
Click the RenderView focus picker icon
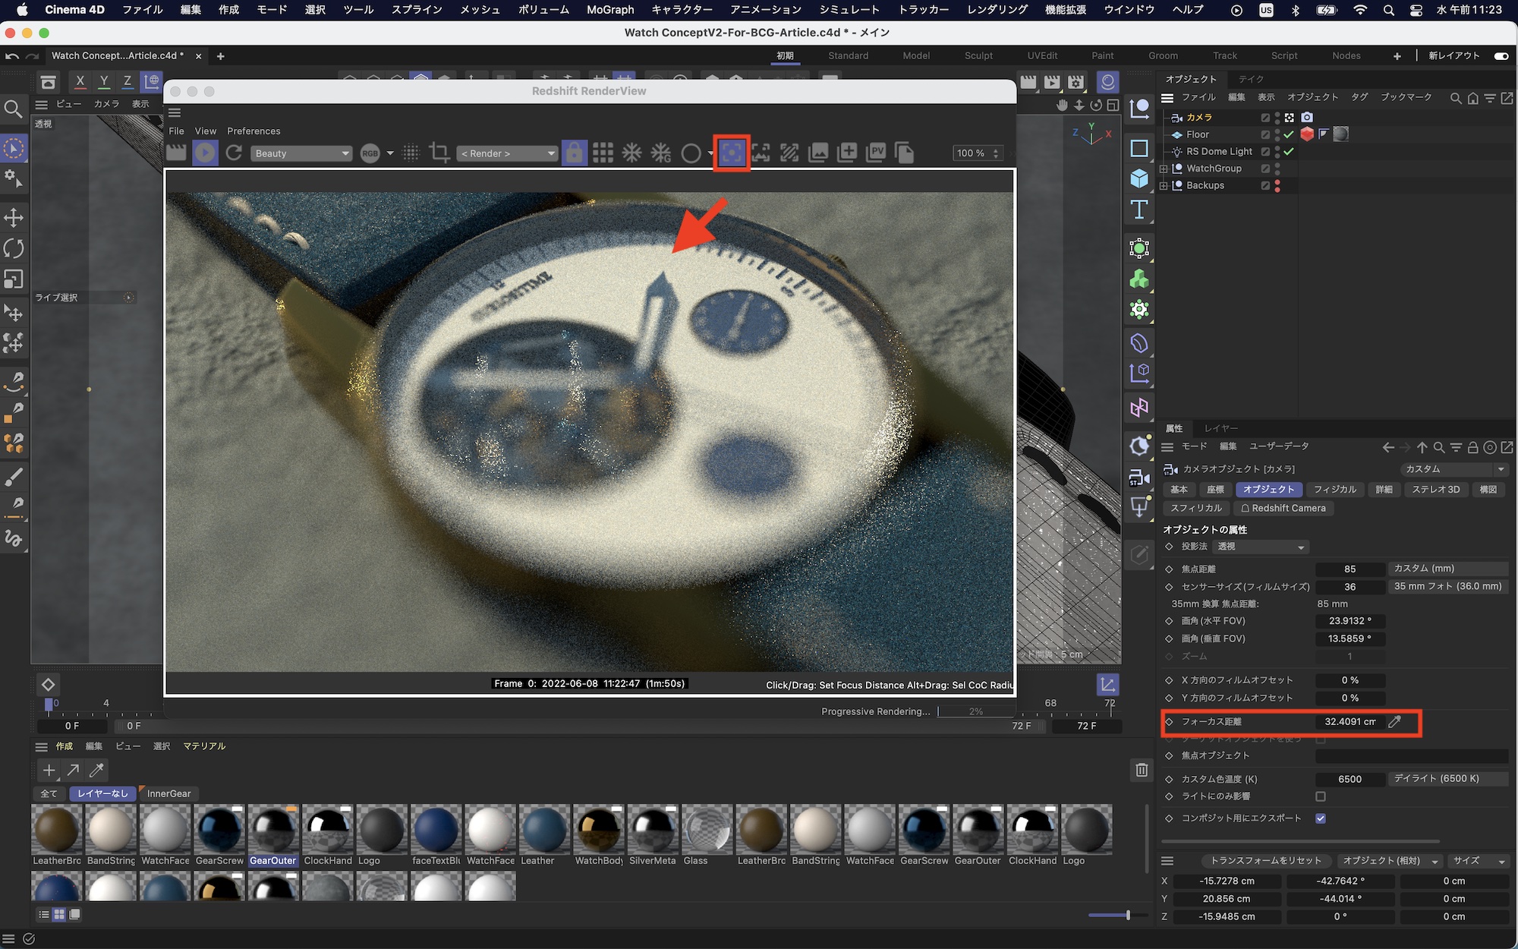732,153
